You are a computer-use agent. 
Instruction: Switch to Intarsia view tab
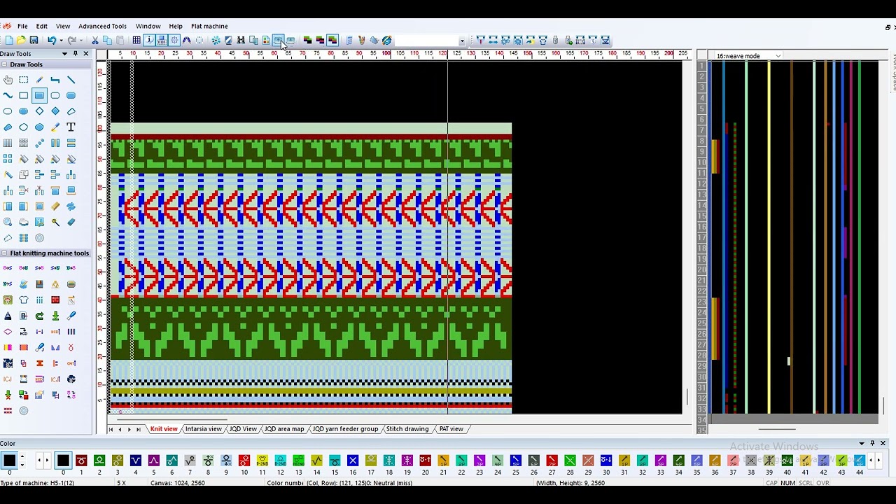[x=203, y=429]
